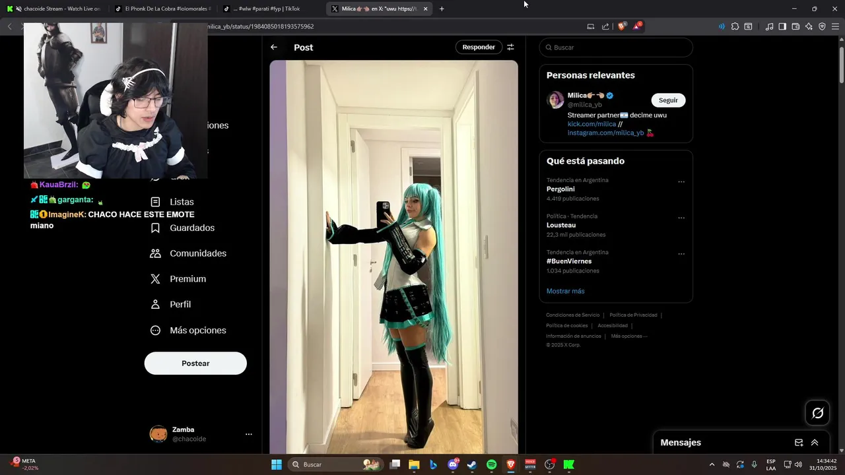The image size is (845, 475).
Task: Open Listas in X sidebar
Action: (x=173, y=202)
